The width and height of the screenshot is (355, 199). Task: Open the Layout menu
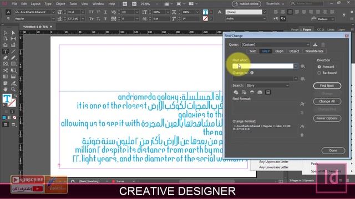coord(35,4)
